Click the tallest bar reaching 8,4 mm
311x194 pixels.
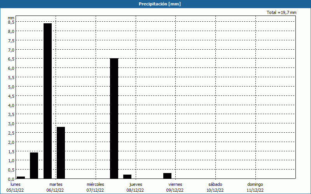pyautogui.click(x=47, y=101)
